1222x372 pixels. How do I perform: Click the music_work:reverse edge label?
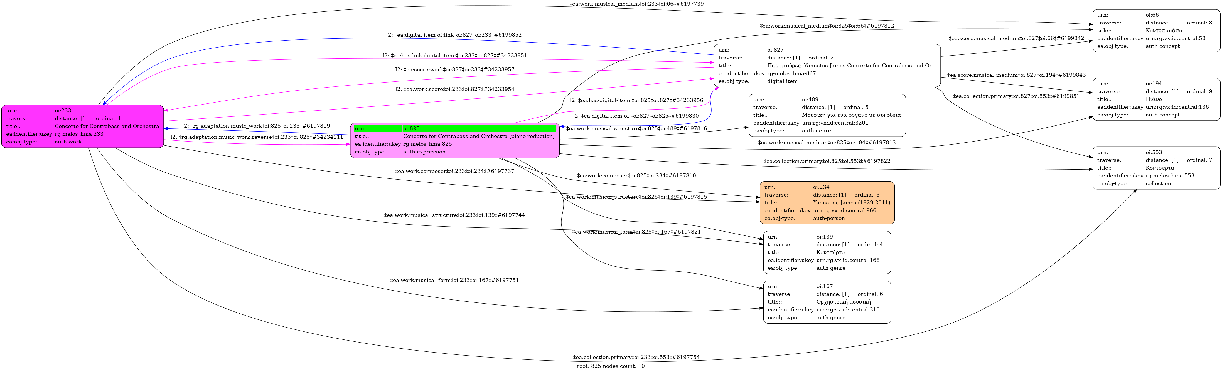[x=257, y=137]
